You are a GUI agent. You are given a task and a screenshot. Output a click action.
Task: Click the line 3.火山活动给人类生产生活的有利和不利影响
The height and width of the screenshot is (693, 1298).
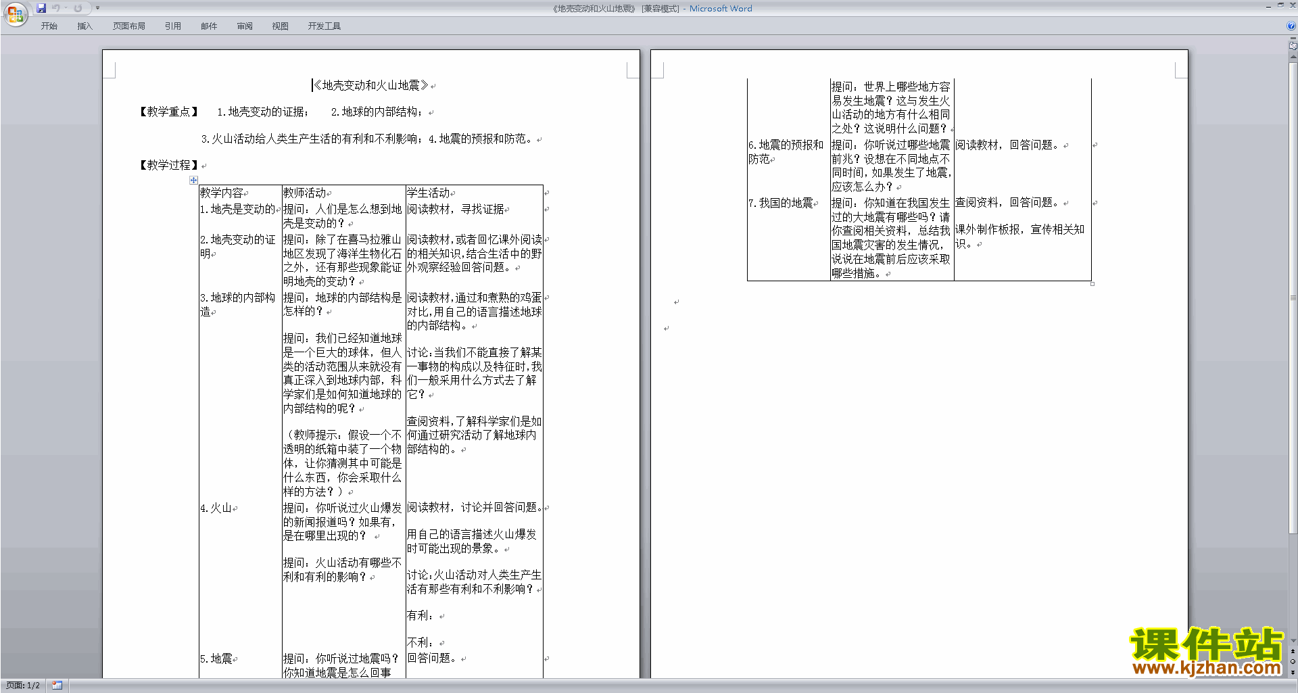pyautogui.click(x=312, y=139)
